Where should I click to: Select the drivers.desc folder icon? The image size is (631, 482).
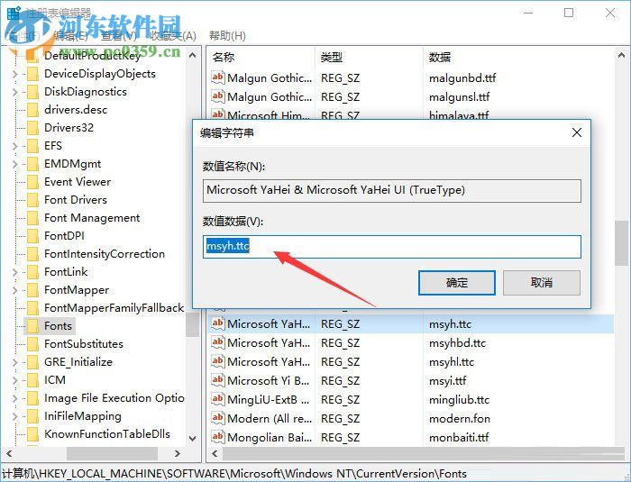(32, 110)
